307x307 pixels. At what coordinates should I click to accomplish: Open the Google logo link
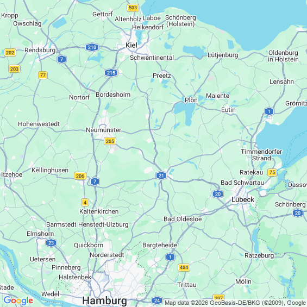click(x=18, y=300)
